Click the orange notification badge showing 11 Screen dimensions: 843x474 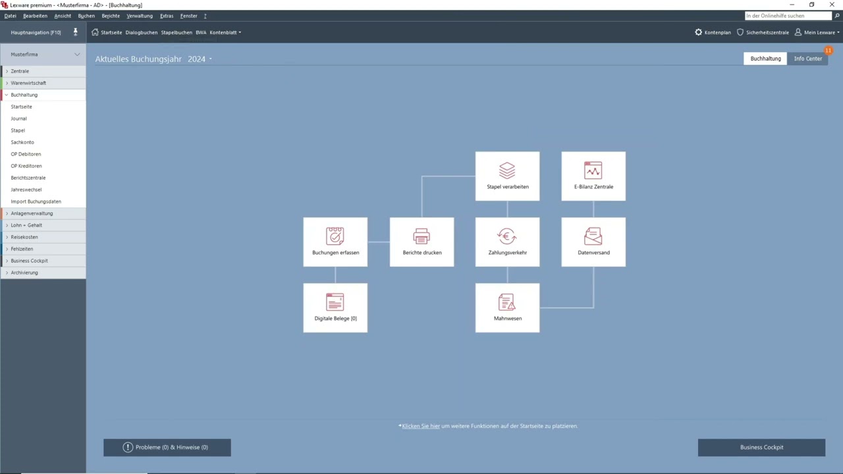coord(828,50)
